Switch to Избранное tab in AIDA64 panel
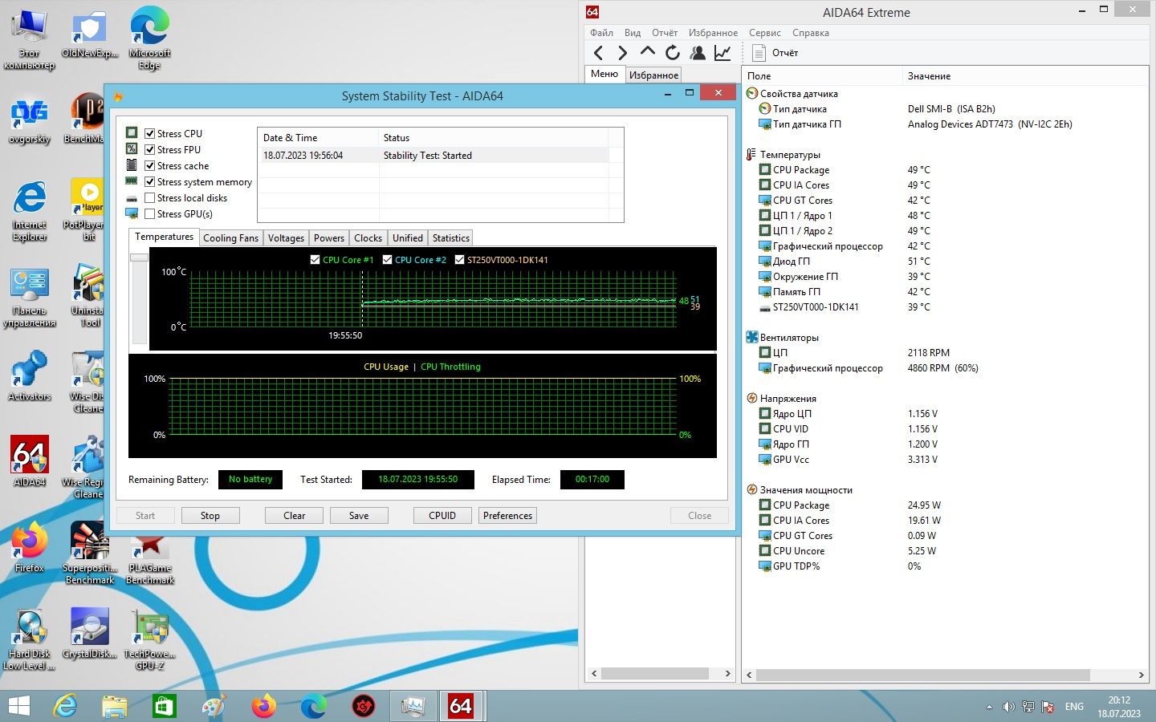 click(x=653, y=75)
